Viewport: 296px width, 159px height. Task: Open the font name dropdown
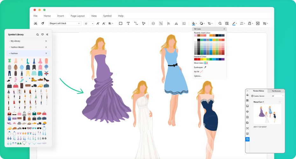pos(65,24)
